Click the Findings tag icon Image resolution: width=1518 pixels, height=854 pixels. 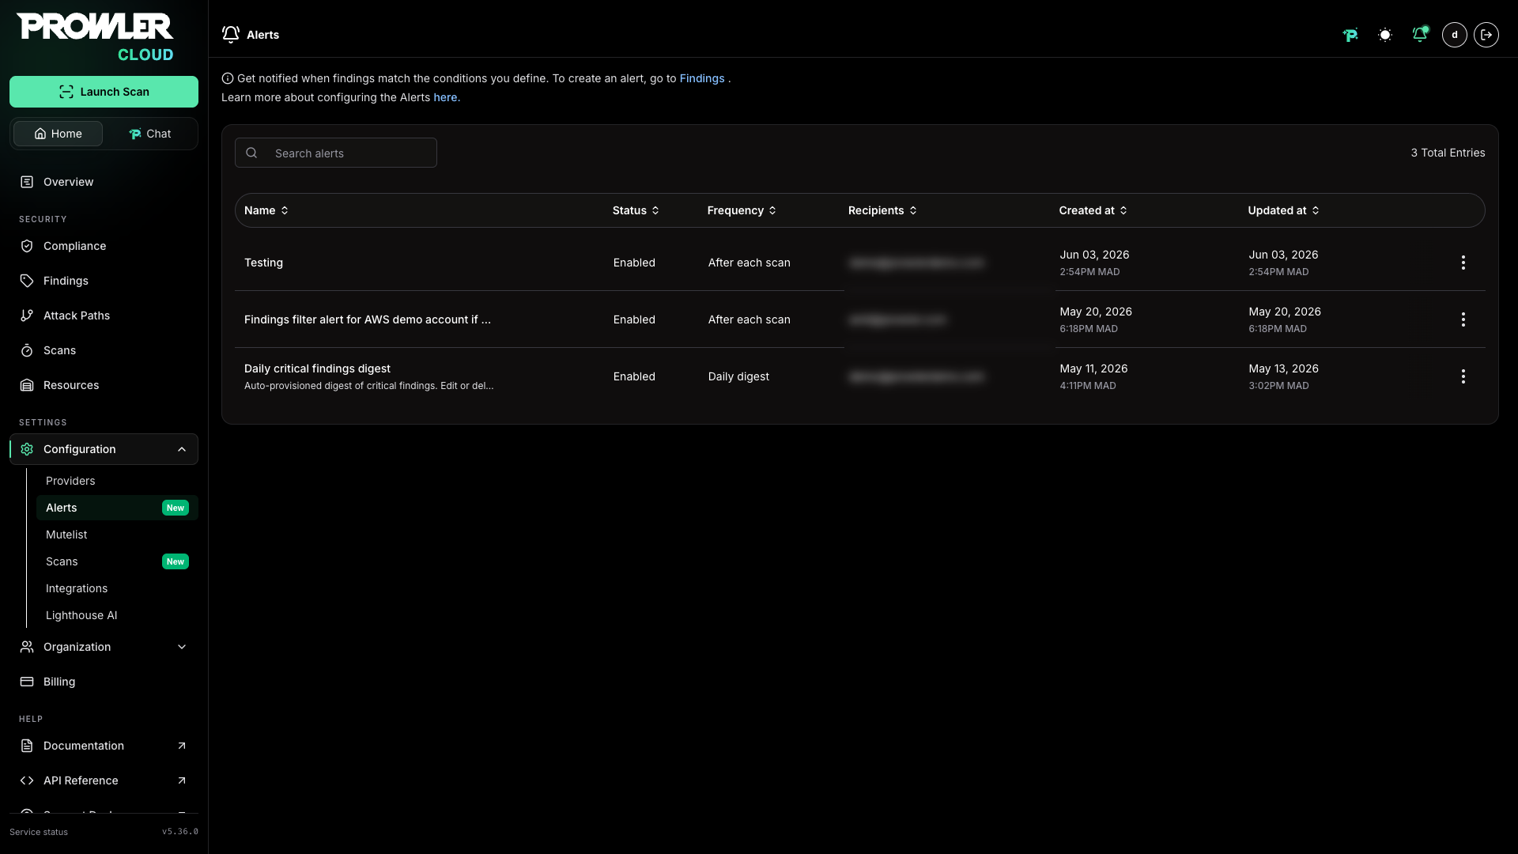point(27,281)
